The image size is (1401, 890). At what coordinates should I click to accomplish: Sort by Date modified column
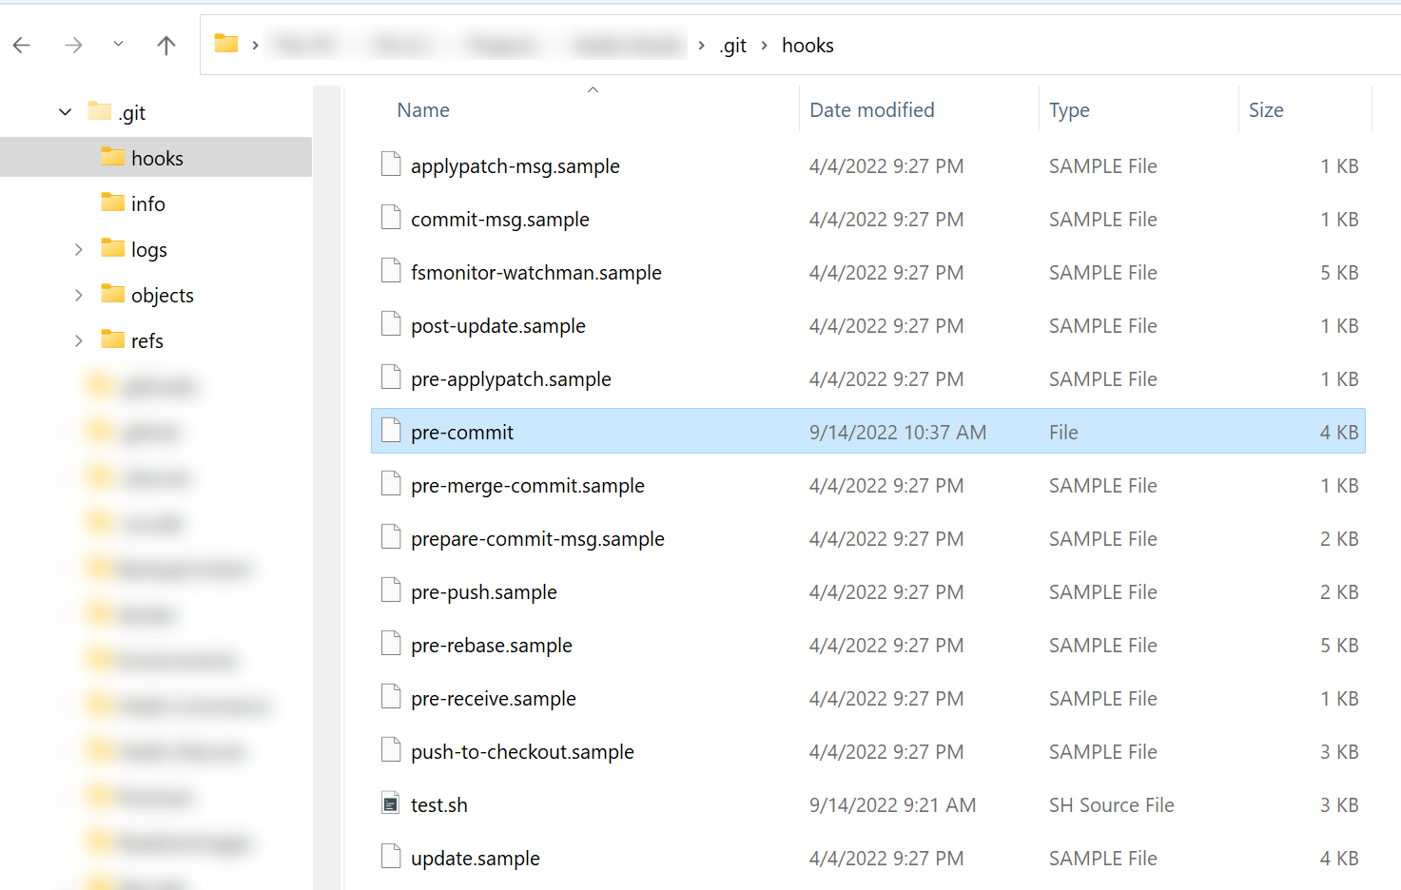pyautogui.click(x=871, y=110)
